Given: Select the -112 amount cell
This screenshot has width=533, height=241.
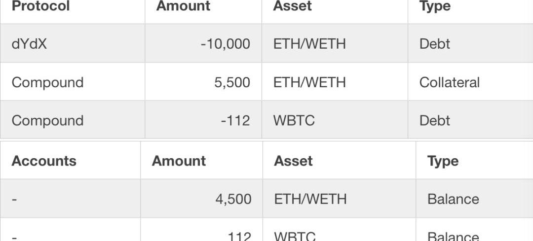Looking at the screenshot, I should click(235, 121).
